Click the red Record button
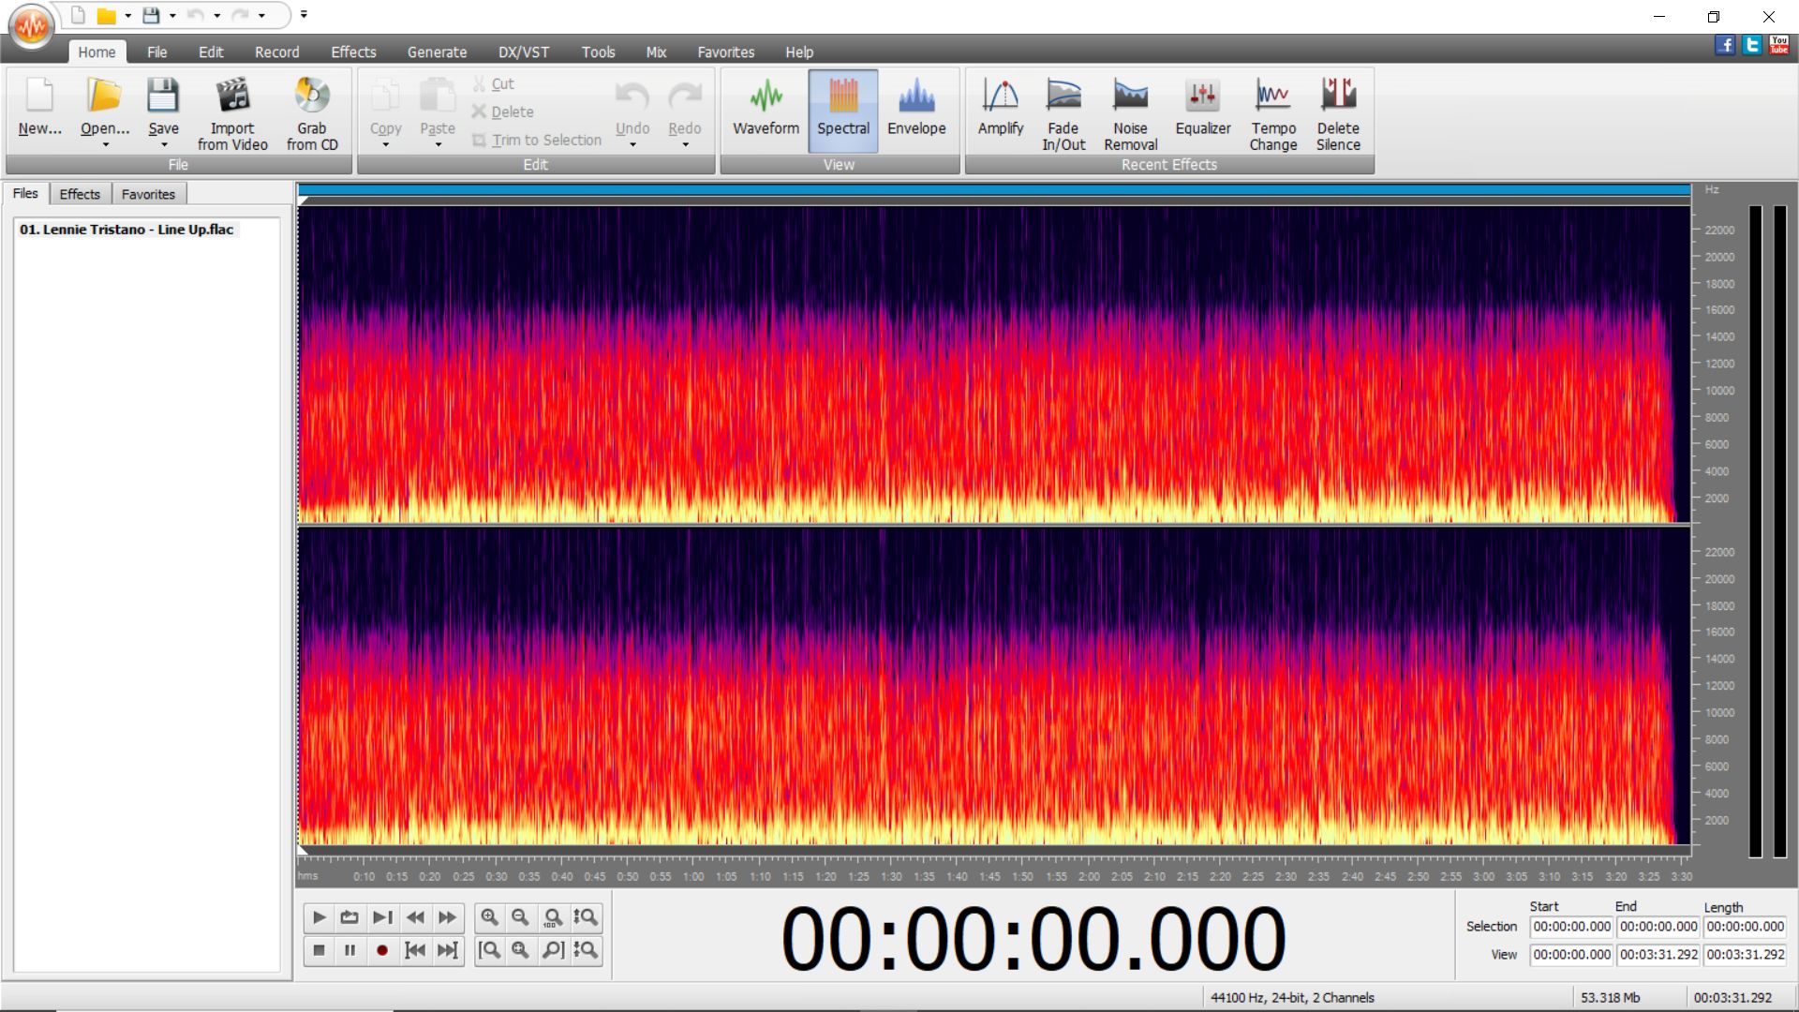The width and height of the screenshot is (1799, 1012). pyautogui.click(x=382, y=950)
